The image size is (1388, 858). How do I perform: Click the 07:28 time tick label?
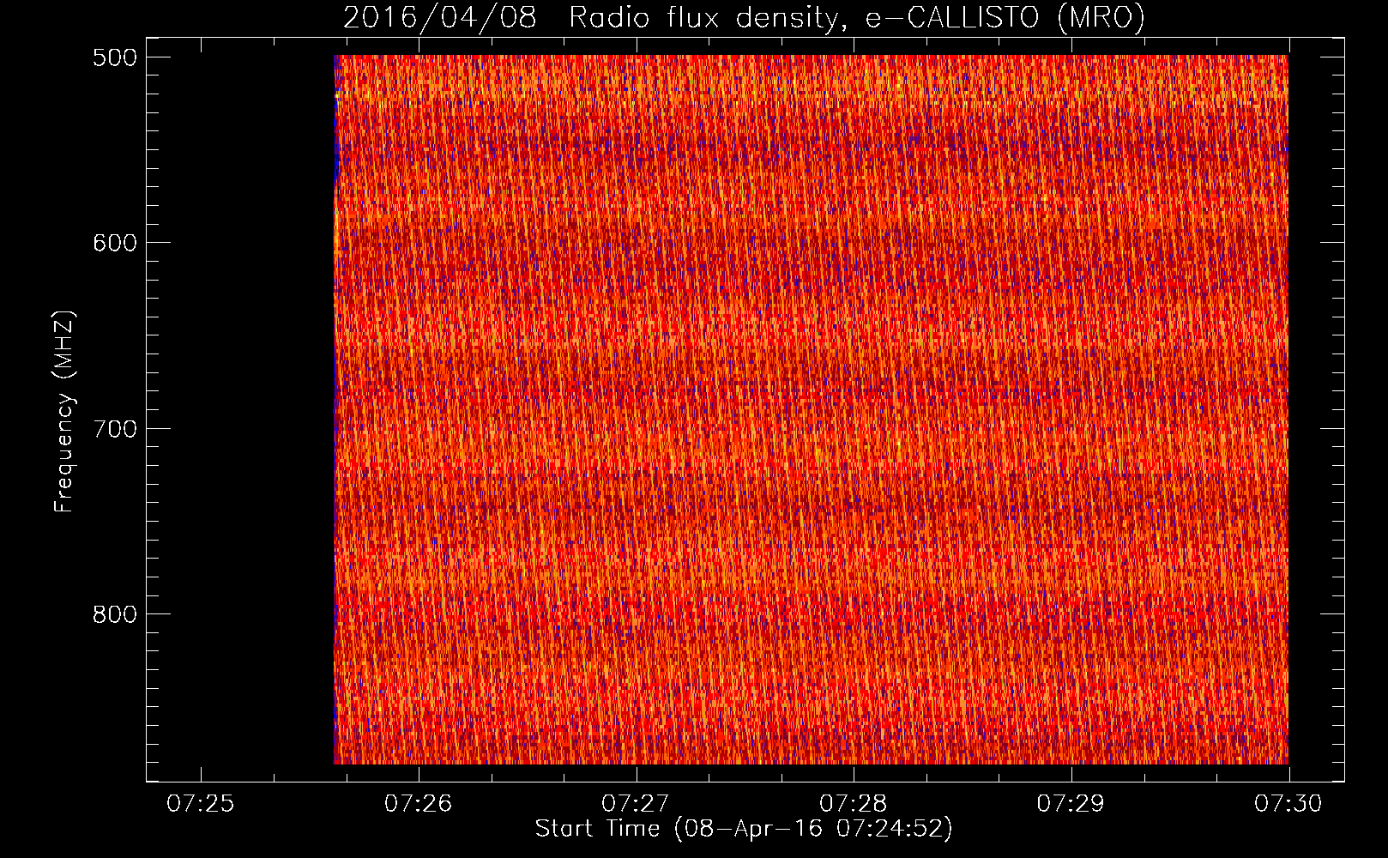click(x=854, y=803)
